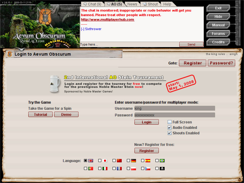Start the Tutorial

pos(40,114)
